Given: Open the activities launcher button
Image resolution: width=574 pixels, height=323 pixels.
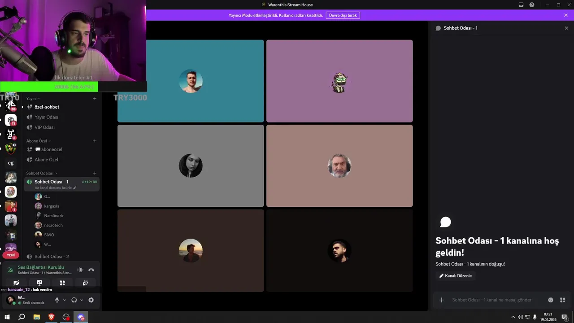Looking at the screenshot, I should [62, 283].
